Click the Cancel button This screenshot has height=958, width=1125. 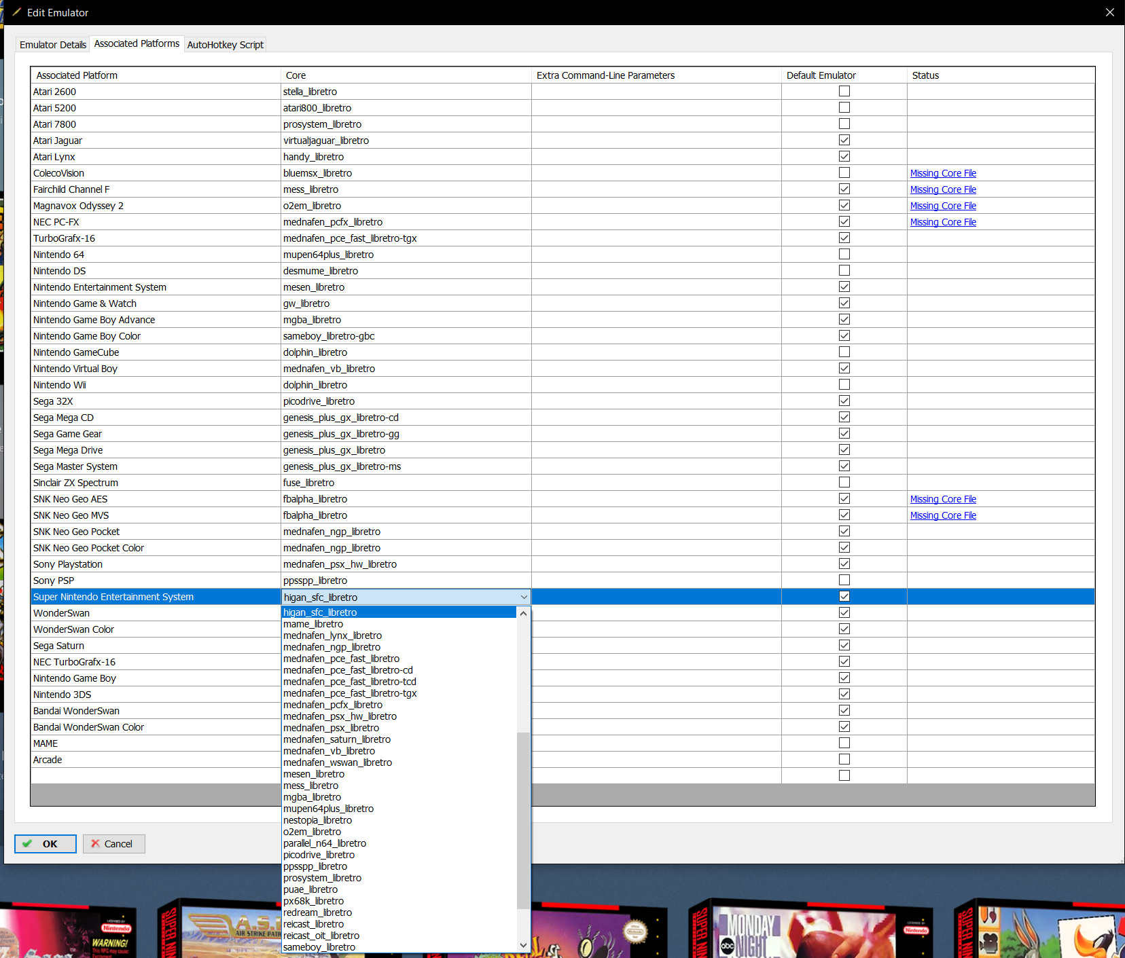(114, 844)
